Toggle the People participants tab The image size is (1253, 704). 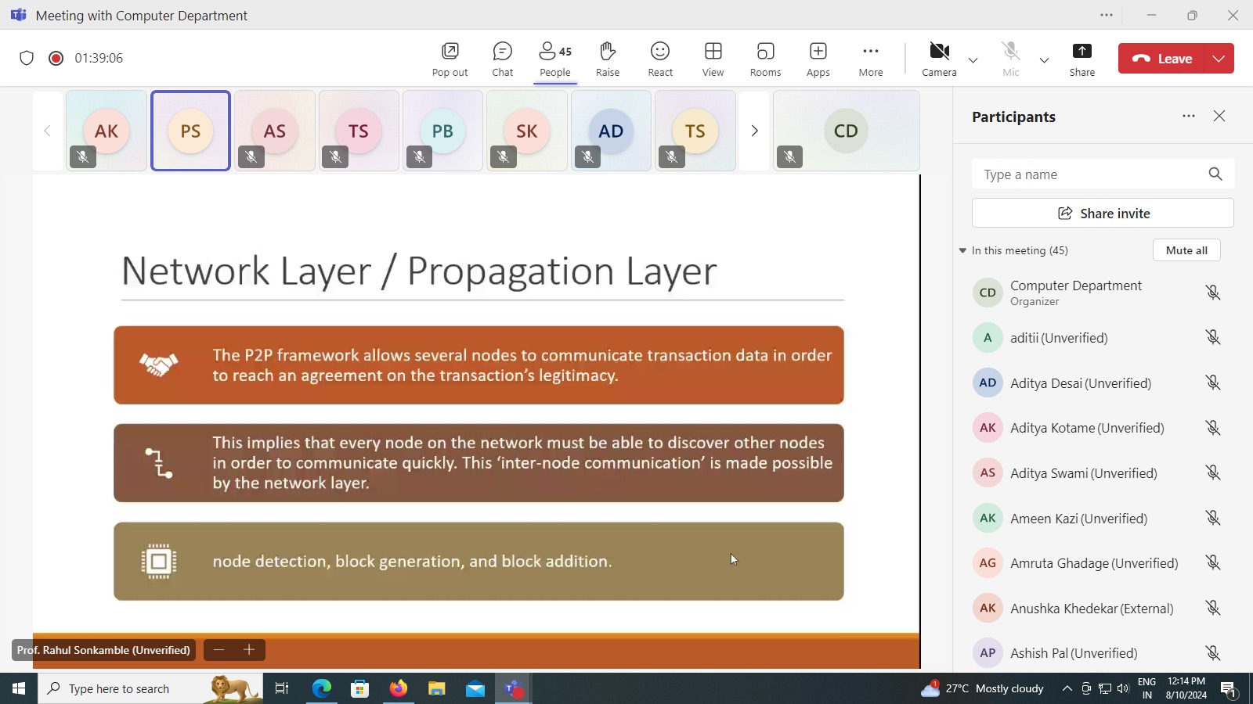555,59
